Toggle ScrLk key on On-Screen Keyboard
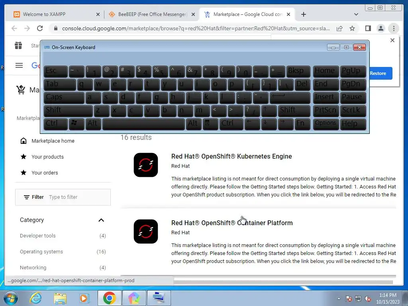 (x=353, y=111)
